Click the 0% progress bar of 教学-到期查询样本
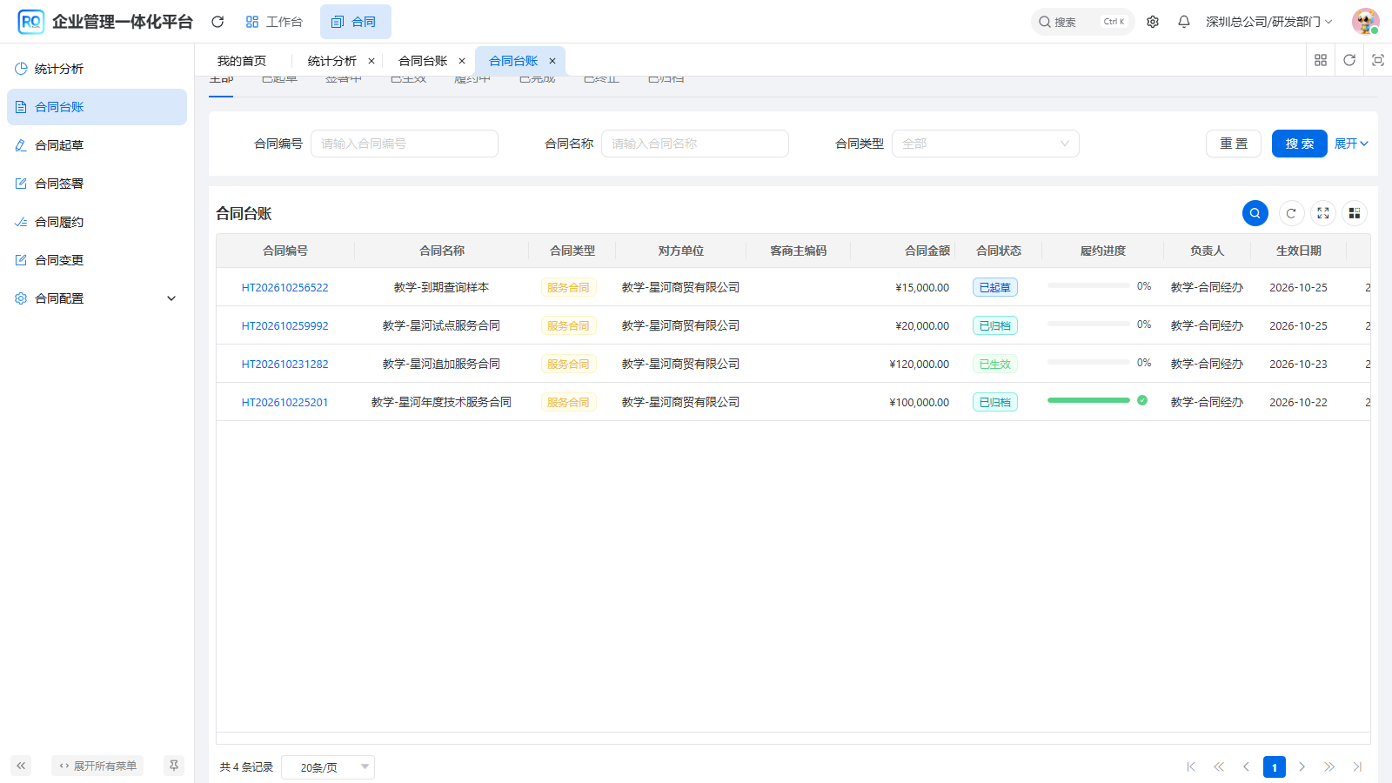 [1088, 285]
